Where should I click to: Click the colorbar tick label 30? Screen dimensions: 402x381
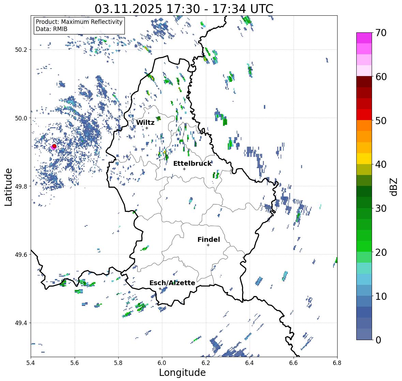[381, 208]
